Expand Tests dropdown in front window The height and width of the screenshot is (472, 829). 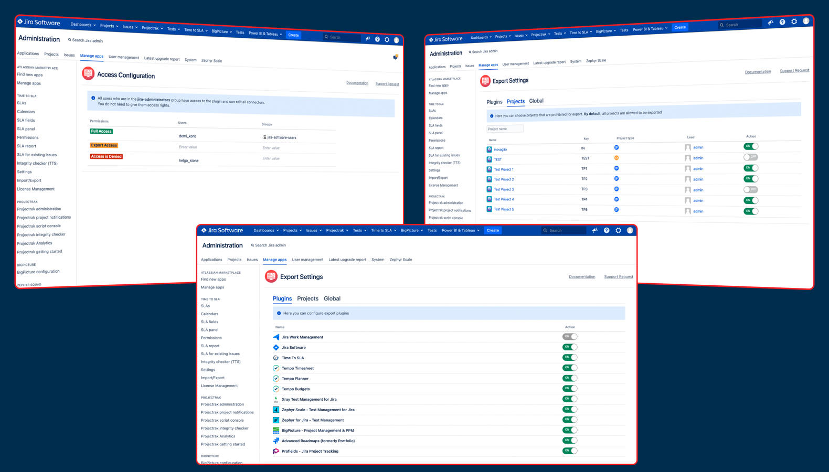359,230
